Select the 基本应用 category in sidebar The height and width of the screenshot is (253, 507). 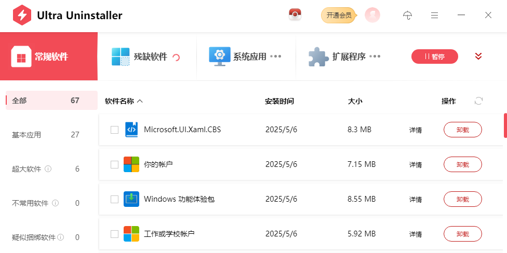[x=52, y=135]
